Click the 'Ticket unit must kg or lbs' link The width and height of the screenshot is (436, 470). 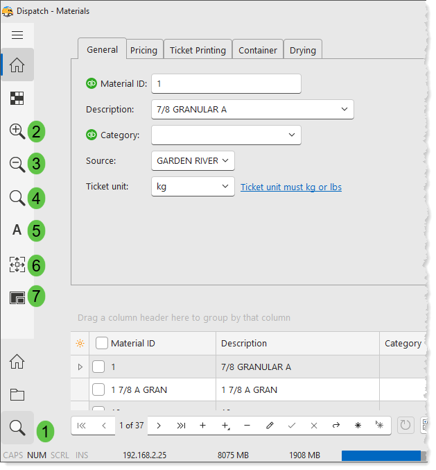pyautogui.click(x=290, y=187)
